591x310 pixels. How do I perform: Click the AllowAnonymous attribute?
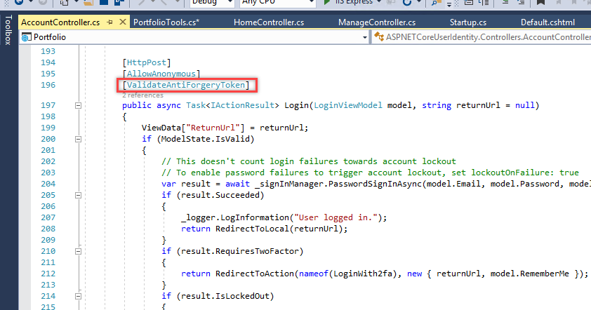click(161, 74)
